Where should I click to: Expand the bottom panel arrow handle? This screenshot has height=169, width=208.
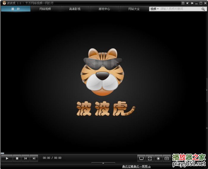click(103, 163)
